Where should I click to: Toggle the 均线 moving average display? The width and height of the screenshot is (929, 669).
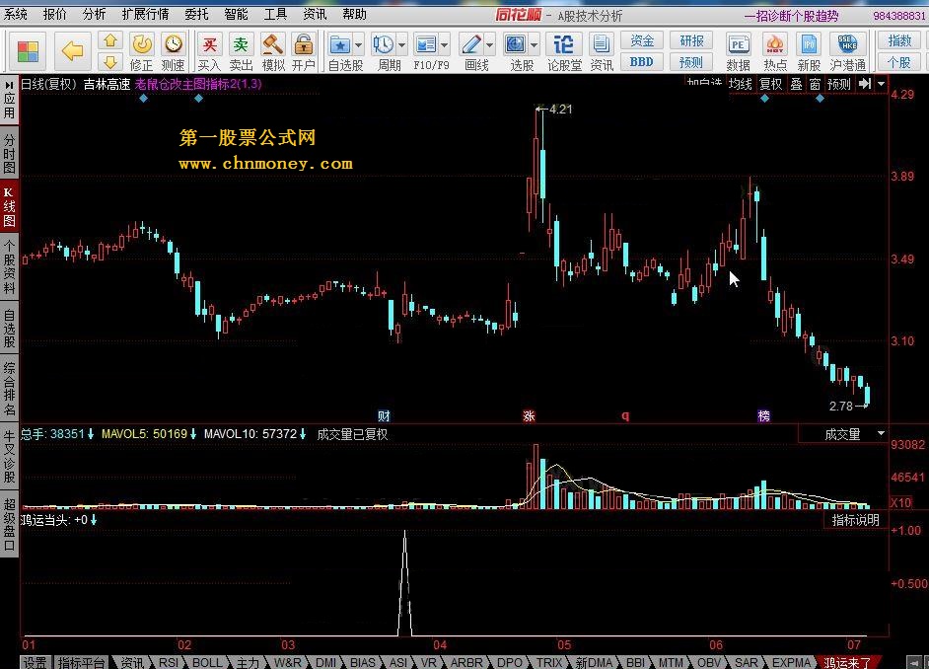coord(740,84)
